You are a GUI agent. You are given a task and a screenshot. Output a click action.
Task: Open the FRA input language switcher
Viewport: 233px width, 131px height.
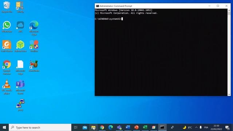[x=206, y=127]
